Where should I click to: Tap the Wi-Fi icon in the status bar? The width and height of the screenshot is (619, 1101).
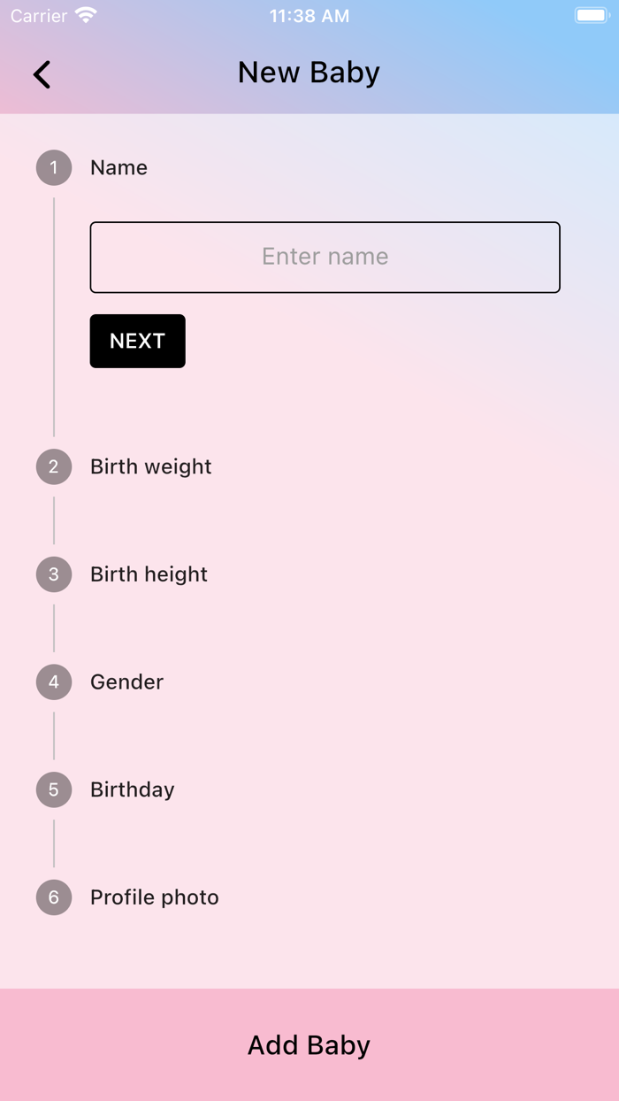click(84, 14)
